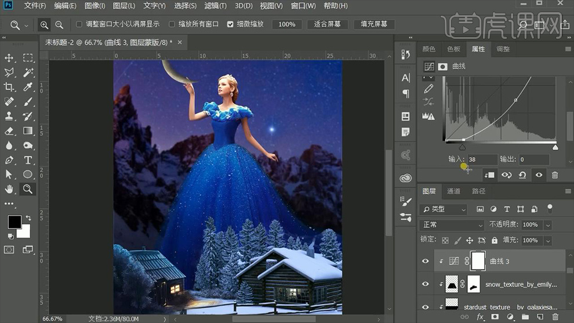The height and width of the screenshot is (323, 574).
Task: Click the 填充屏幕 (Fill Screen) button
Action: 374,24
